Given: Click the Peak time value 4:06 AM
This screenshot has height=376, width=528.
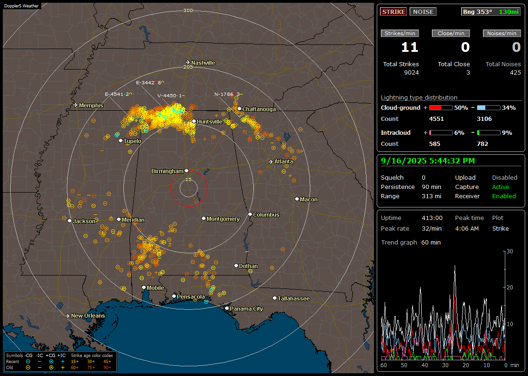Looking at the screenshot, I should (x=467, y=228).
